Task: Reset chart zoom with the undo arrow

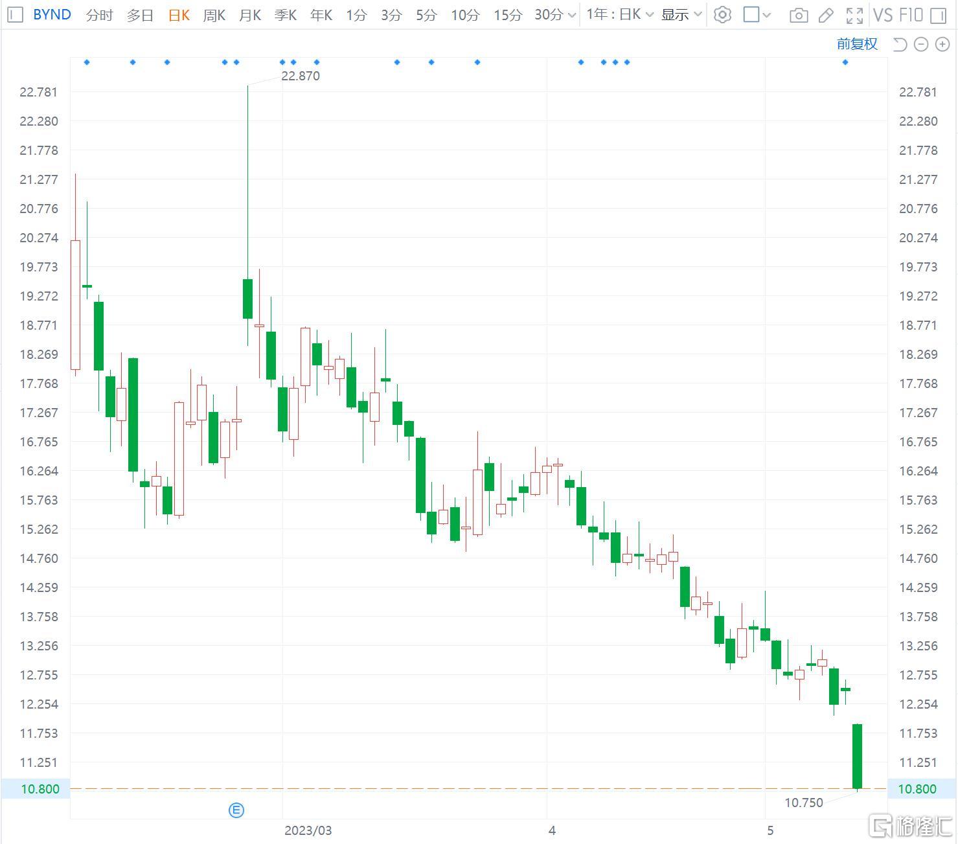Action: (900, 44)
